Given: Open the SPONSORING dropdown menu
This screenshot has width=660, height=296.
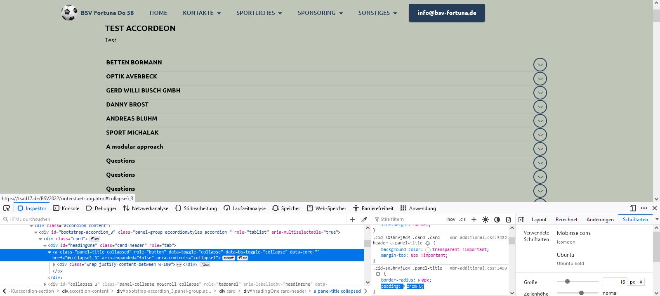Looking at the screenshot, I should (x=320, y=13).
